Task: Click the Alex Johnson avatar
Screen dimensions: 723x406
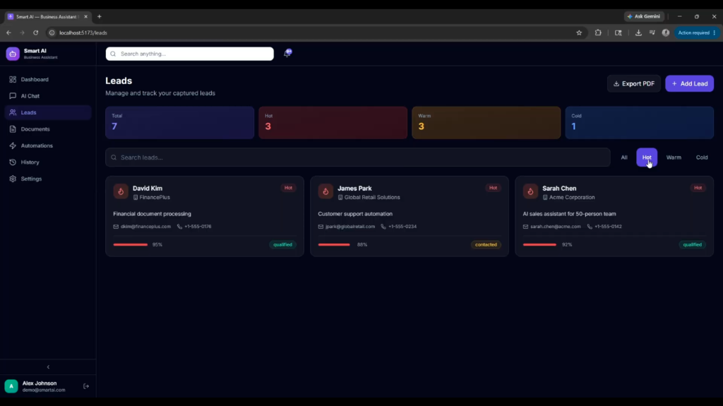Action: [11, 386]
